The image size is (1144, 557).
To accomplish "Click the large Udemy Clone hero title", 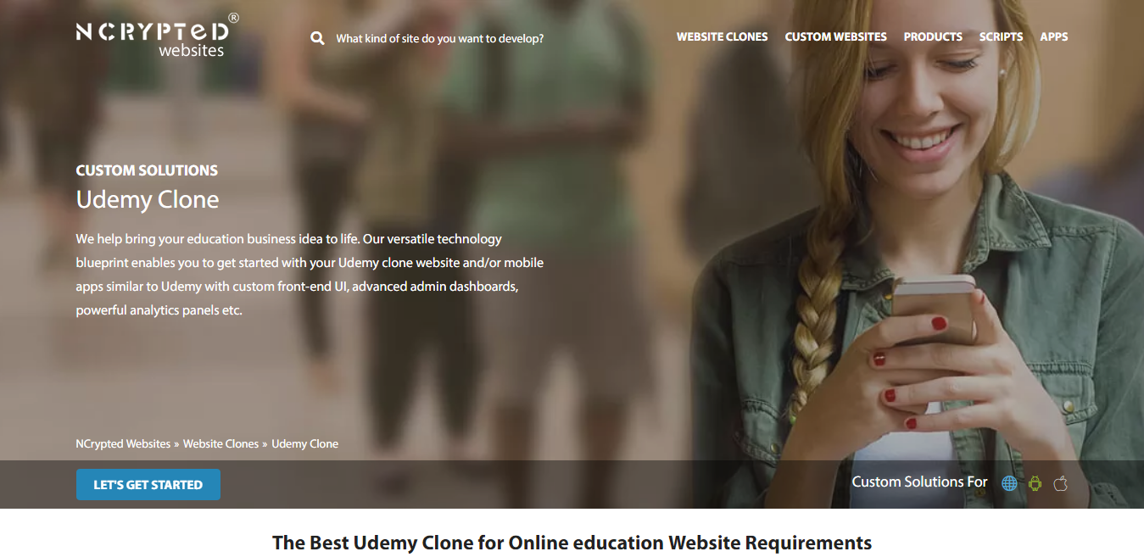I will (148, 199).
